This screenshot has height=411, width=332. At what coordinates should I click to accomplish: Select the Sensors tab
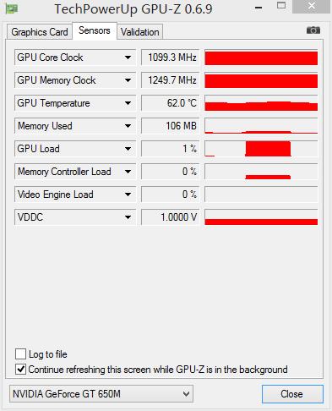tap(95, 30)
